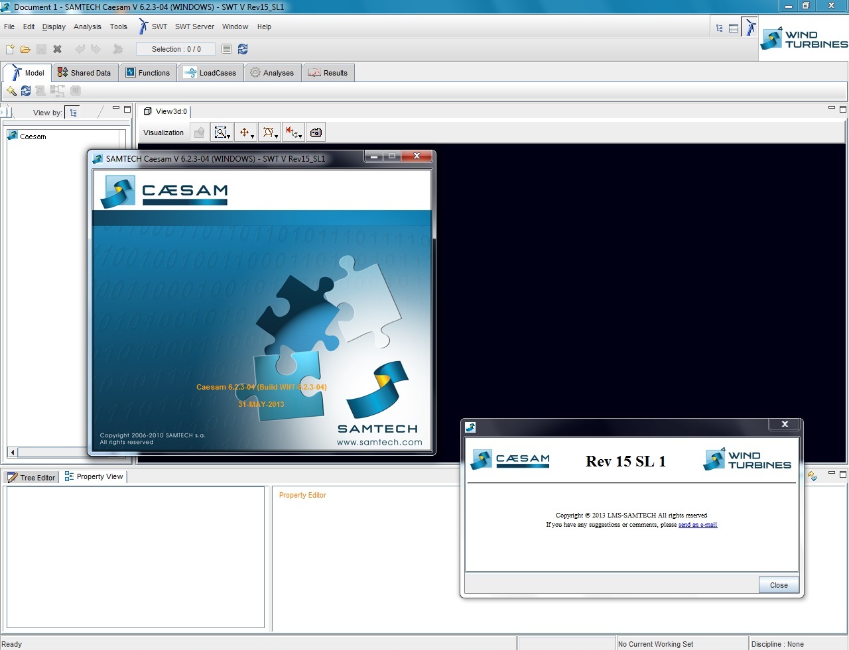
Task: Click the Tree Editor empty text area
Action: click(135, 557)
